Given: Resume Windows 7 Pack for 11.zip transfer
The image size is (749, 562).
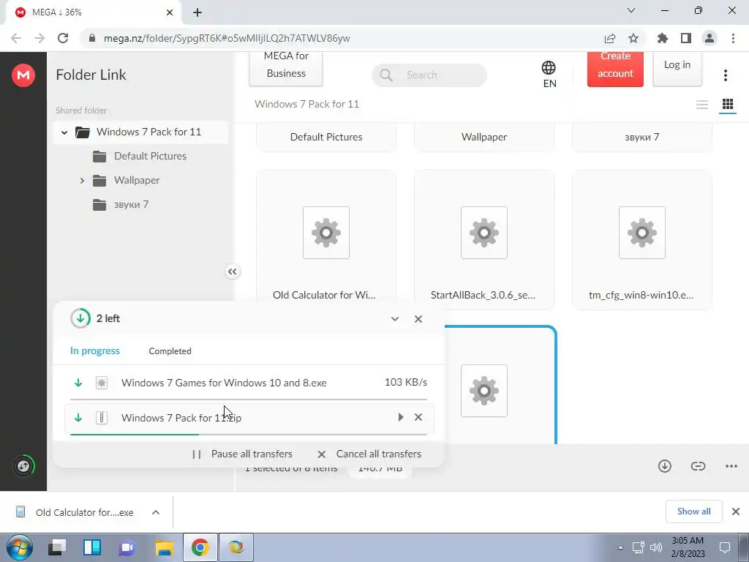Looking at the screenshot, I should tap(400, 417).
